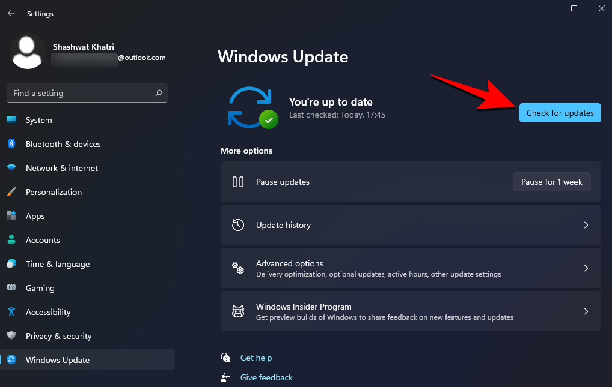
Task: Click "Last checked: Today, 17:45" text
Action: point(337,115)
